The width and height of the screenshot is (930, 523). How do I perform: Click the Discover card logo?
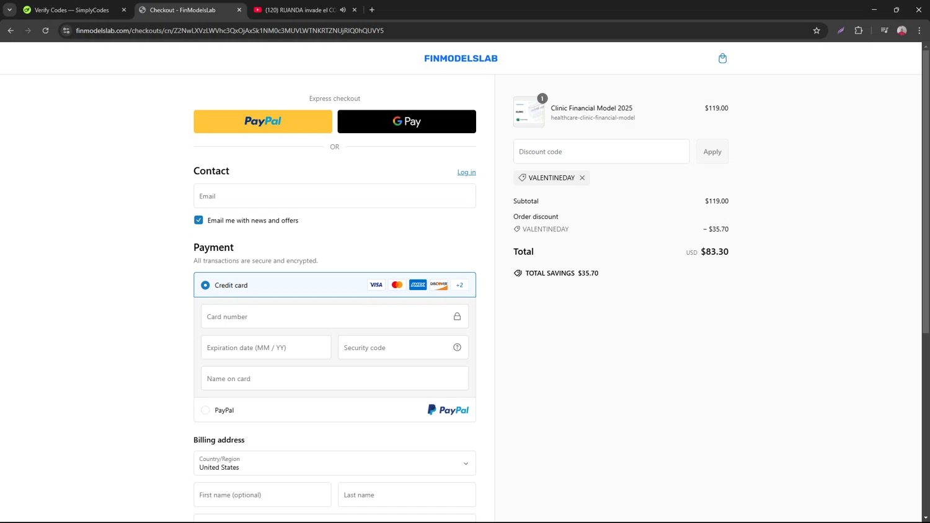439,285
